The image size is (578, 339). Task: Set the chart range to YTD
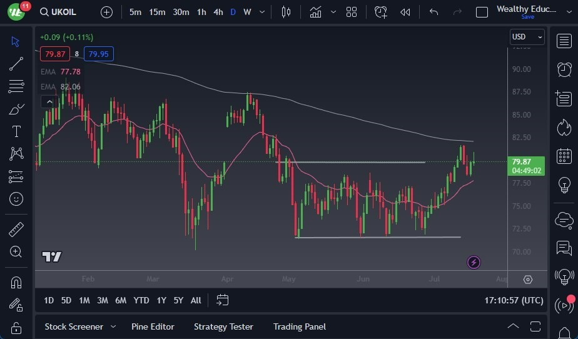tap(141, 300)
